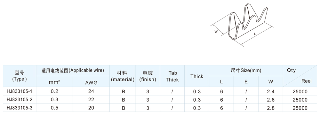Click the 材料 (material) header
This screenshot has width=320, height=115.
[x=123, y=76]
